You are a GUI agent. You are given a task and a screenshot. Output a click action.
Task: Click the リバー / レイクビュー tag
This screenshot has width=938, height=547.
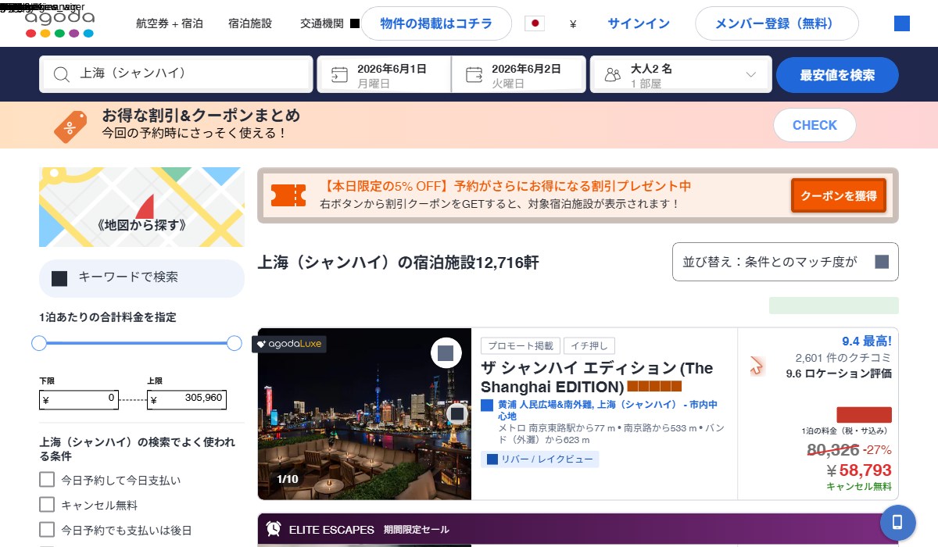(540, 459)
